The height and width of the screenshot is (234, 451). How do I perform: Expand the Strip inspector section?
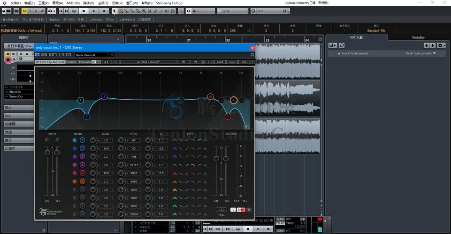click(19, 116)
